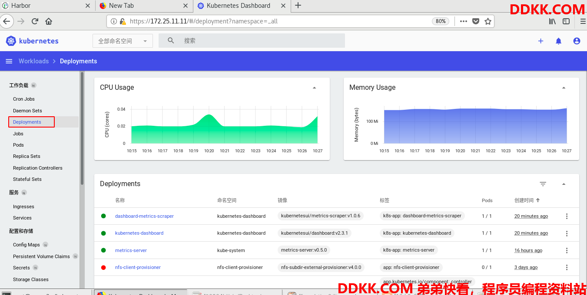Image resolution: width=587 pixels, height=295 pixels.
Task: Open Daemon Sets in sidebar
Action: [27, 111]
